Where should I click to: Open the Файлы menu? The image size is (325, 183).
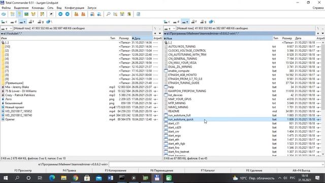[x=6, y=8]
